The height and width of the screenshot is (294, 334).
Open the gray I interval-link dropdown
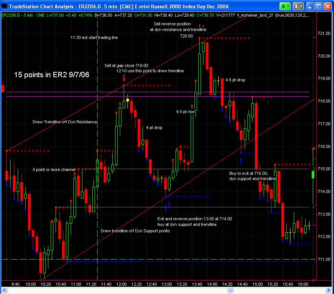click(x=298, y=6)
